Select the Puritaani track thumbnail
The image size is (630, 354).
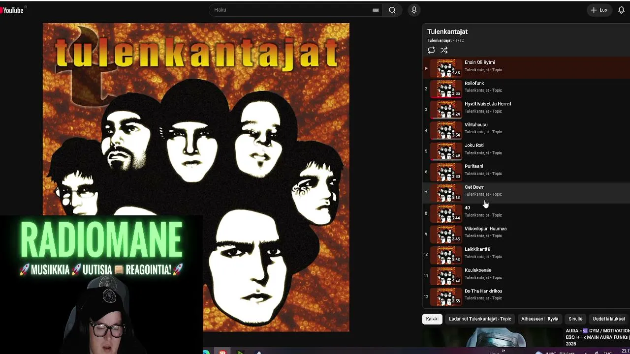tap(446, 172)
